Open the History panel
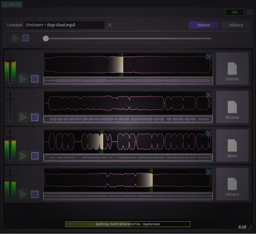The image size is (256, 234). click(236, 25)
